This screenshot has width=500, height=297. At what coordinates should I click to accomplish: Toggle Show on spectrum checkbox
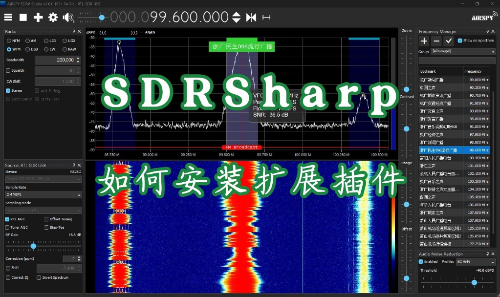tap(460, 41)
